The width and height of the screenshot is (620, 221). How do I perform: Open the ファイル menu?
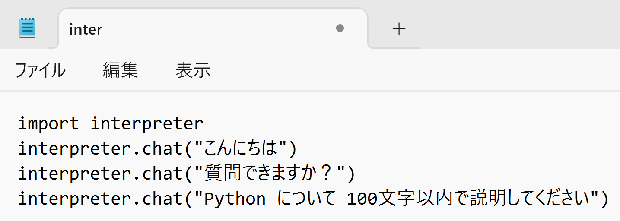tap(40, 70)
